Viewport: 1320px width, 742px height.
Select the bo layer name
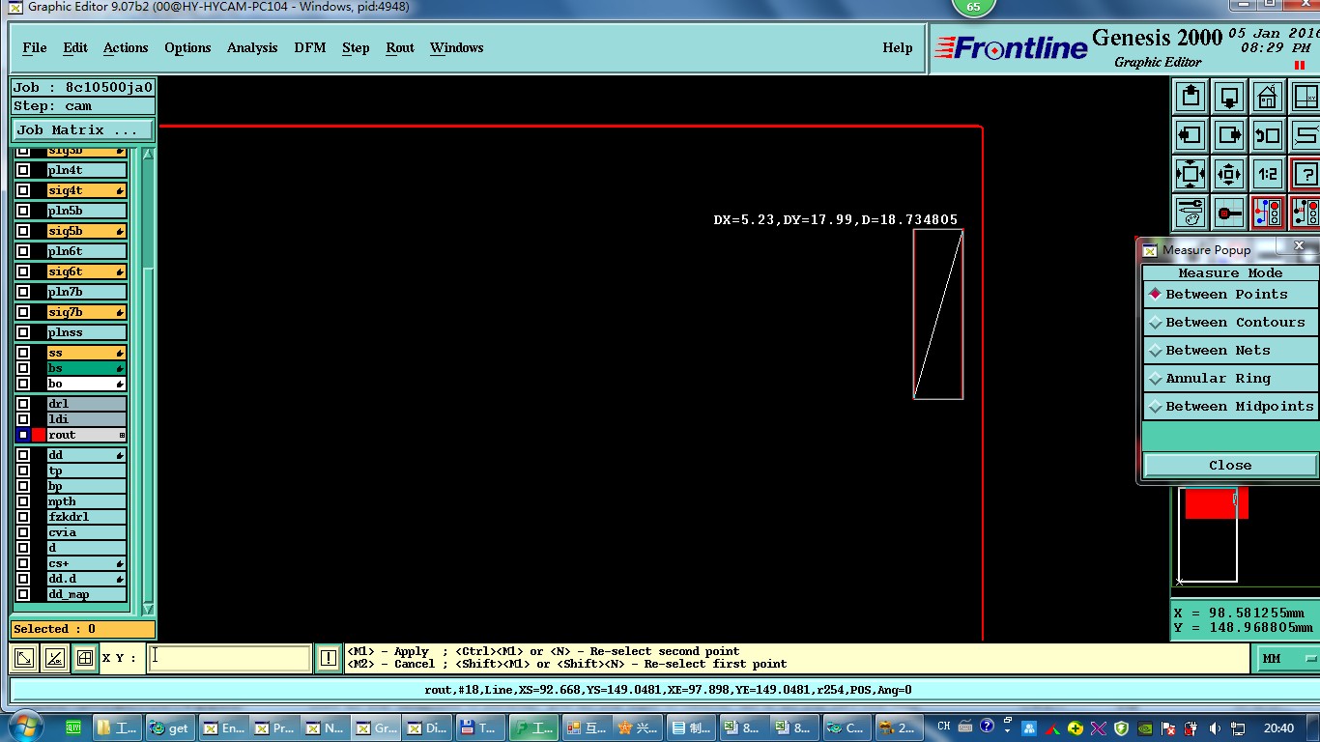[86, 384]
